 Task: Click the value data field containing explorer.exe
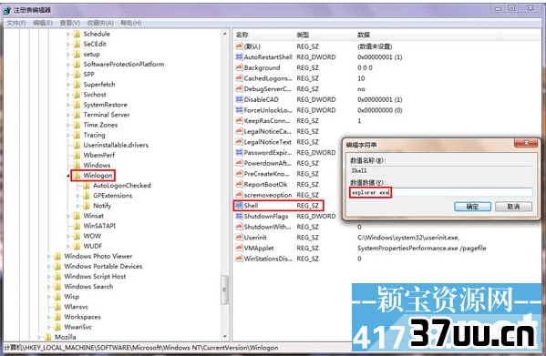[441, 192]
